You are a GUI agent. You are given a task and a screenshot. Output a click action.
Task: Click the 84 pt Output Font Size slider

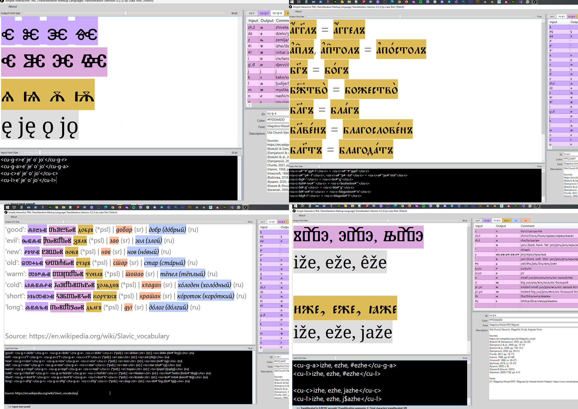(x=126, y=13)
